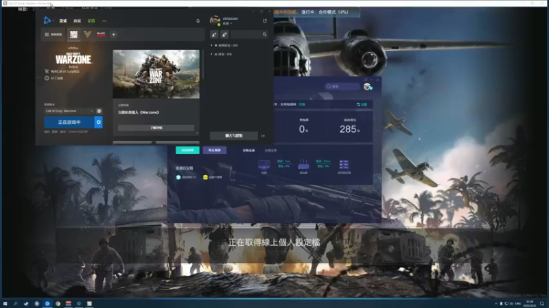The height and width of the screenshot is (308, 549).
Task: Add a game to favorites with plus icon
Action: tap(113, 35)
